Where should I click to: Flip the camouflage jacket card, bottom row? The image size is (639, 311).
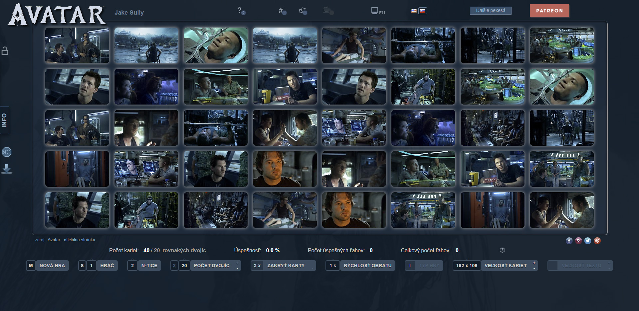click(77, 210)
